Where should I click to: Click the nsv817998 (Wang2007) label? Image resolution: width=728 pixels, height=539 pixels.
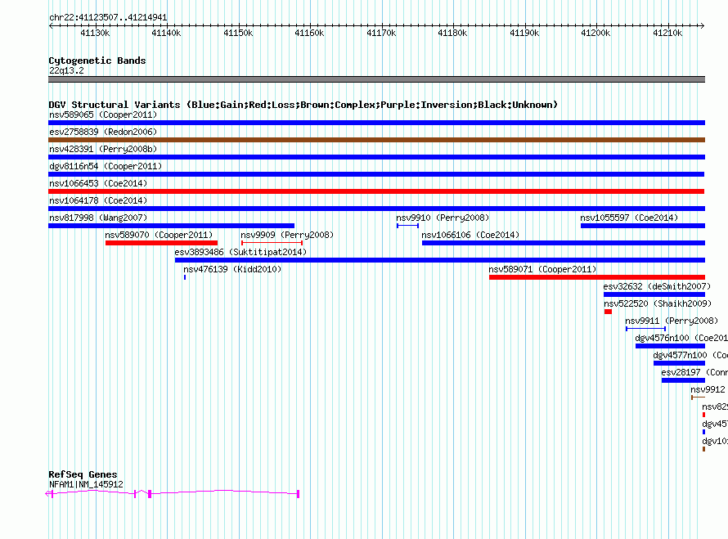[98, 218]
